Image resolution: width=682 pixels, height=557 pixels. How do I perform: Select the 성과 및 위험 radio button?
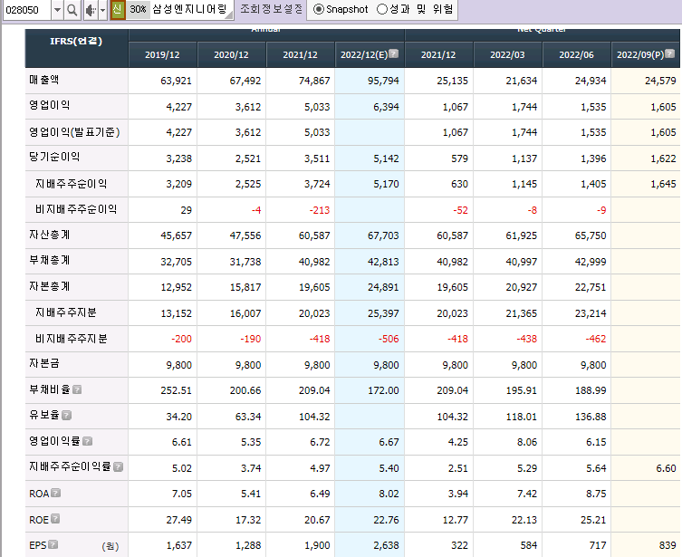[x=382, y=9]
